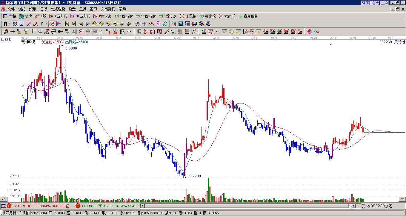This screenshot has width=406, height=217.
Task: Open the calendar date icon
Action: 174,24
